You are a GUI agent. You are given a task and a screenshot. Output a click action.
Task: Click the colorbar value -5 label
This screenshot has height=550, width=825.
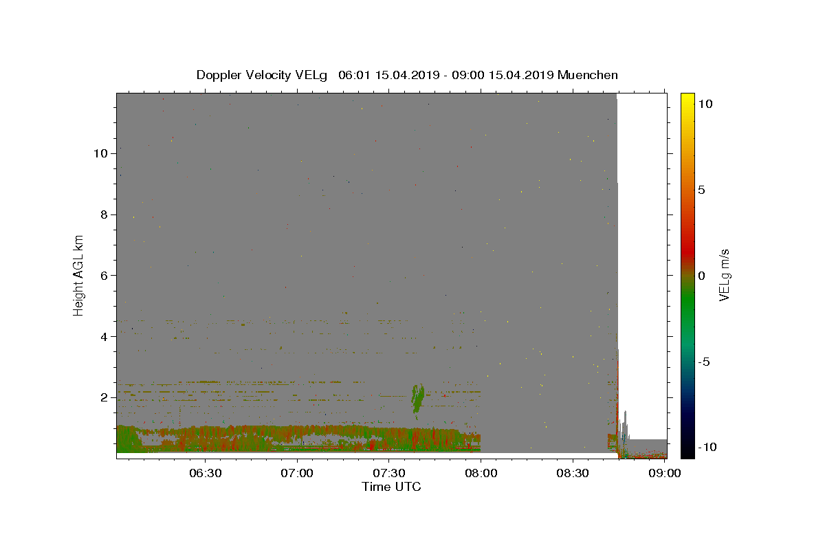pos(704,362)
